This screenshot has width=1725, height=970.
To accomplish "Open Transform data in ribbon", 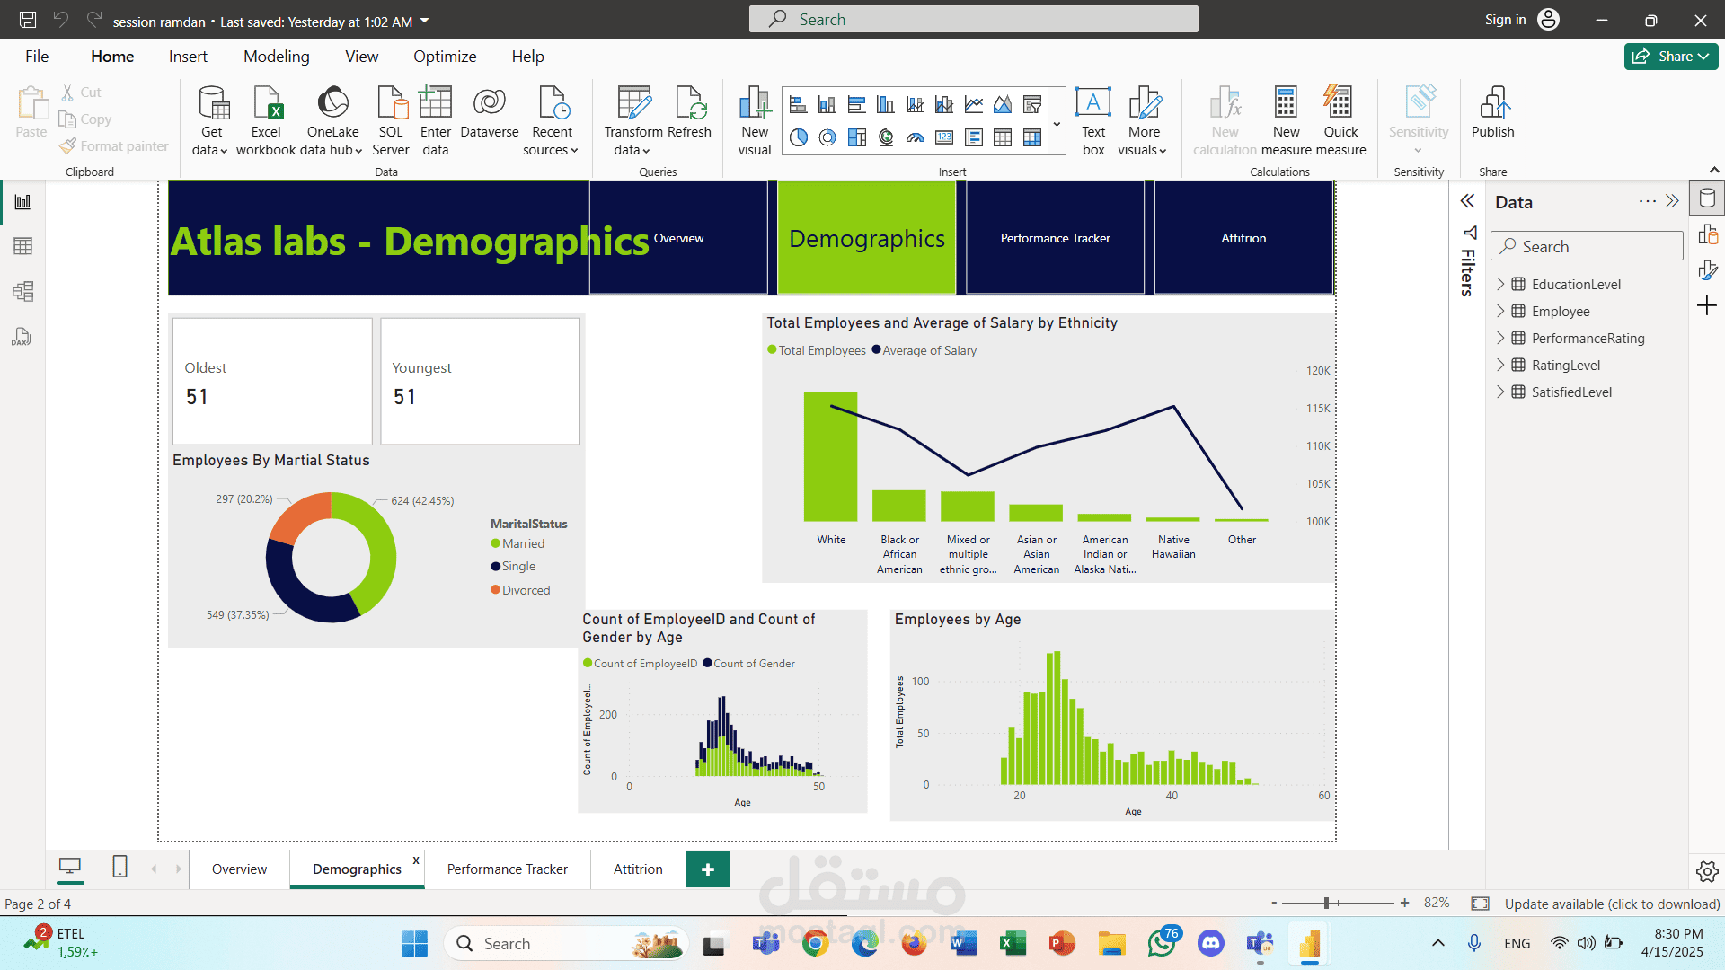I will click(x=632, y=121).
